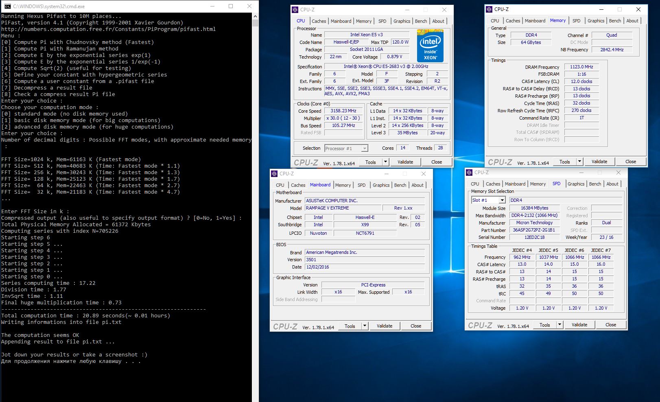The height and width of the screenshot is (402, 660).
Task: Click Close button in Memory window
Action: pos(631,162)
